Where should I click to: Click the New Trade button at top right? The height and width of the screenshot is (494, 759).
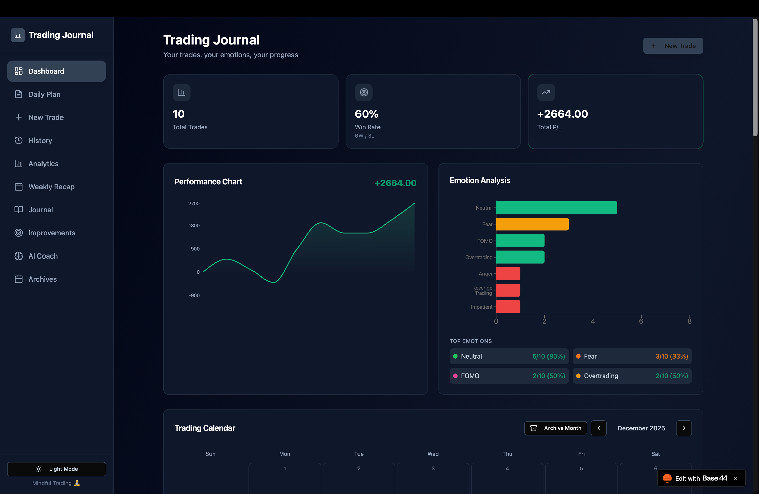tap(673, 46)
